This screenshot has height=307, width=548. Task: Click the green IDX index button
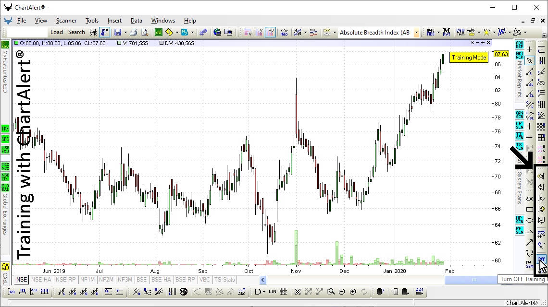pos(5,129)
